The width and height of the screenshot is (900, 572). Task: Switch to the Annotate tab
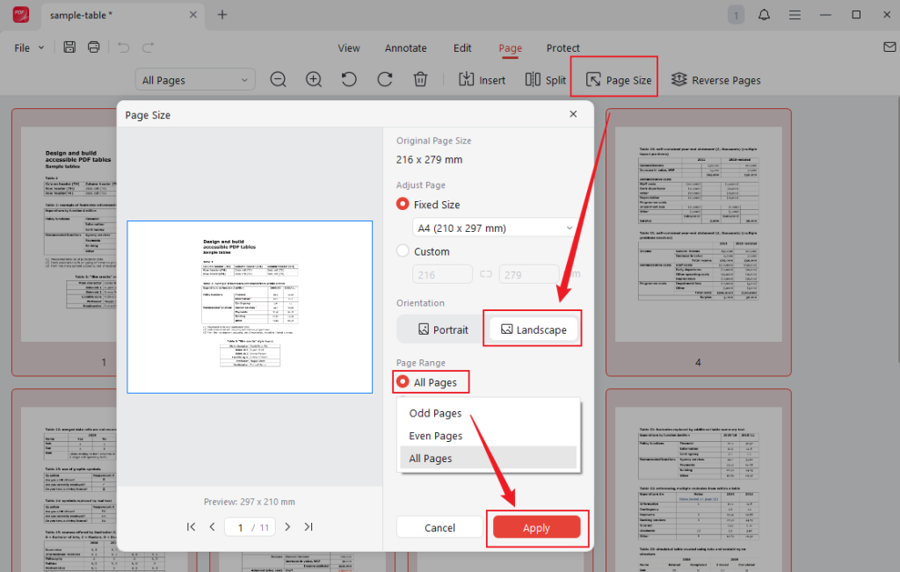(x=405, y=48)
